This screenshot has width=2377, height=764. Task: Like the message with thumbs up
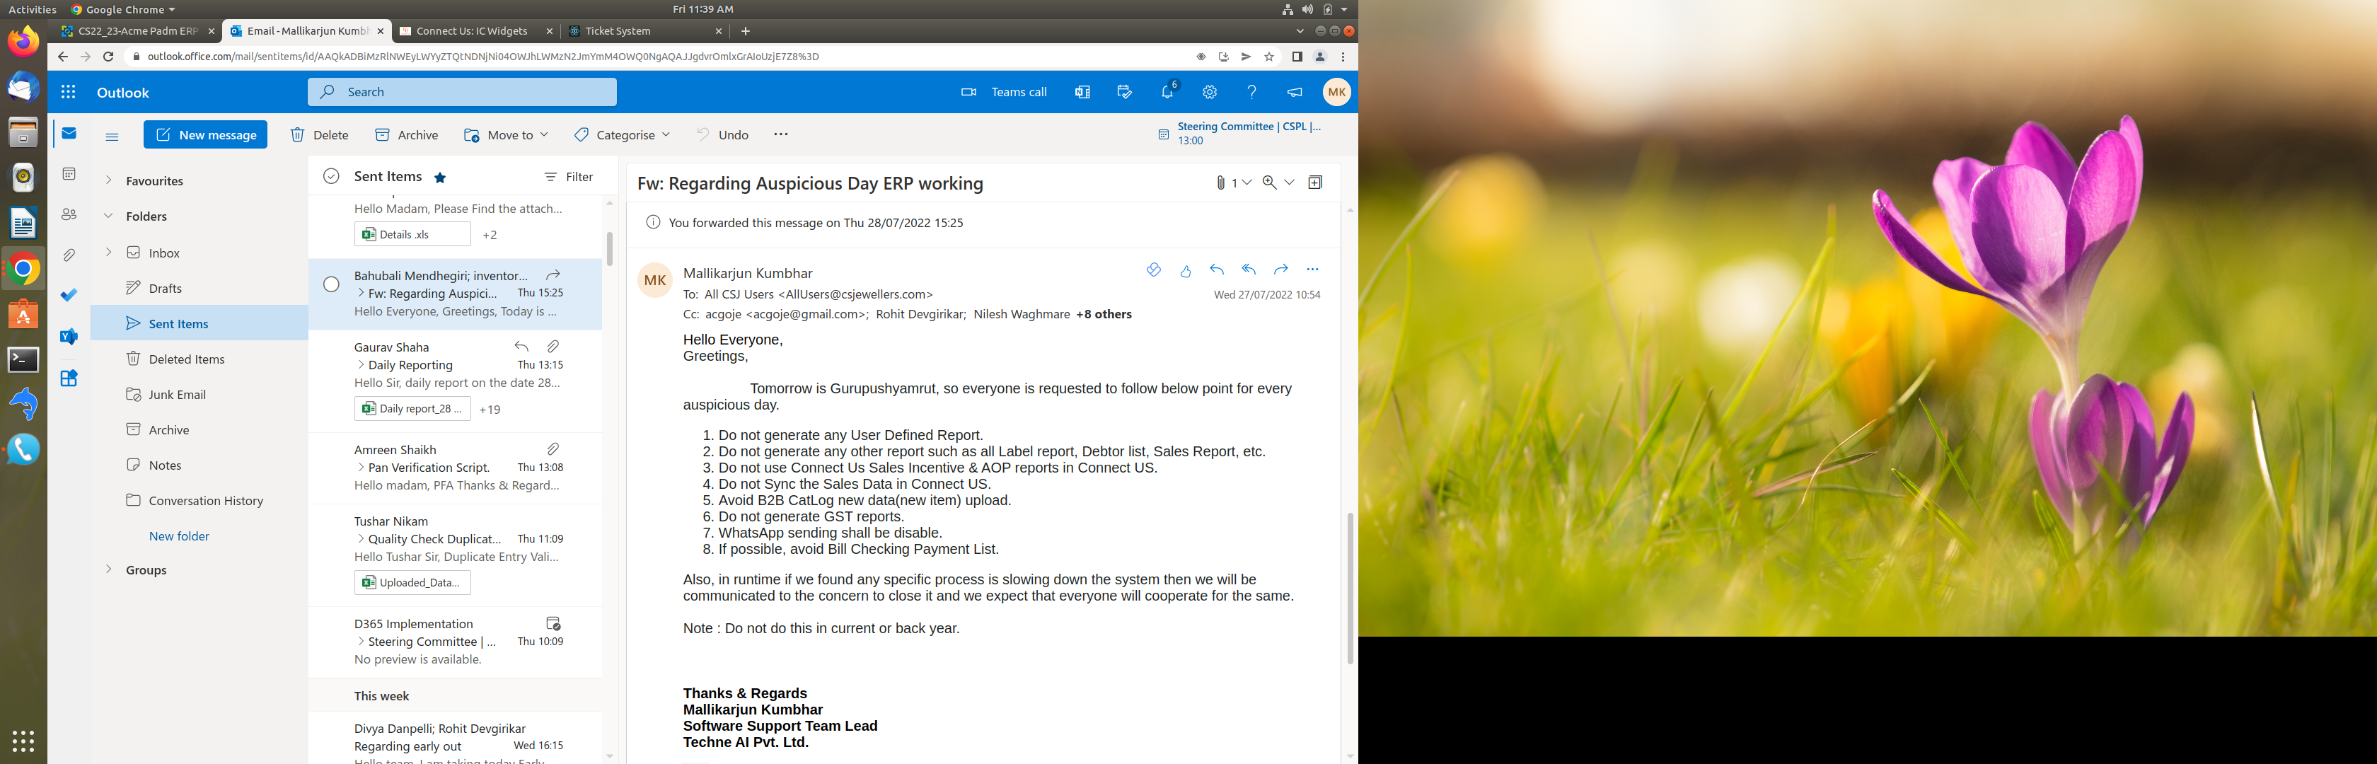[1186, 270]
